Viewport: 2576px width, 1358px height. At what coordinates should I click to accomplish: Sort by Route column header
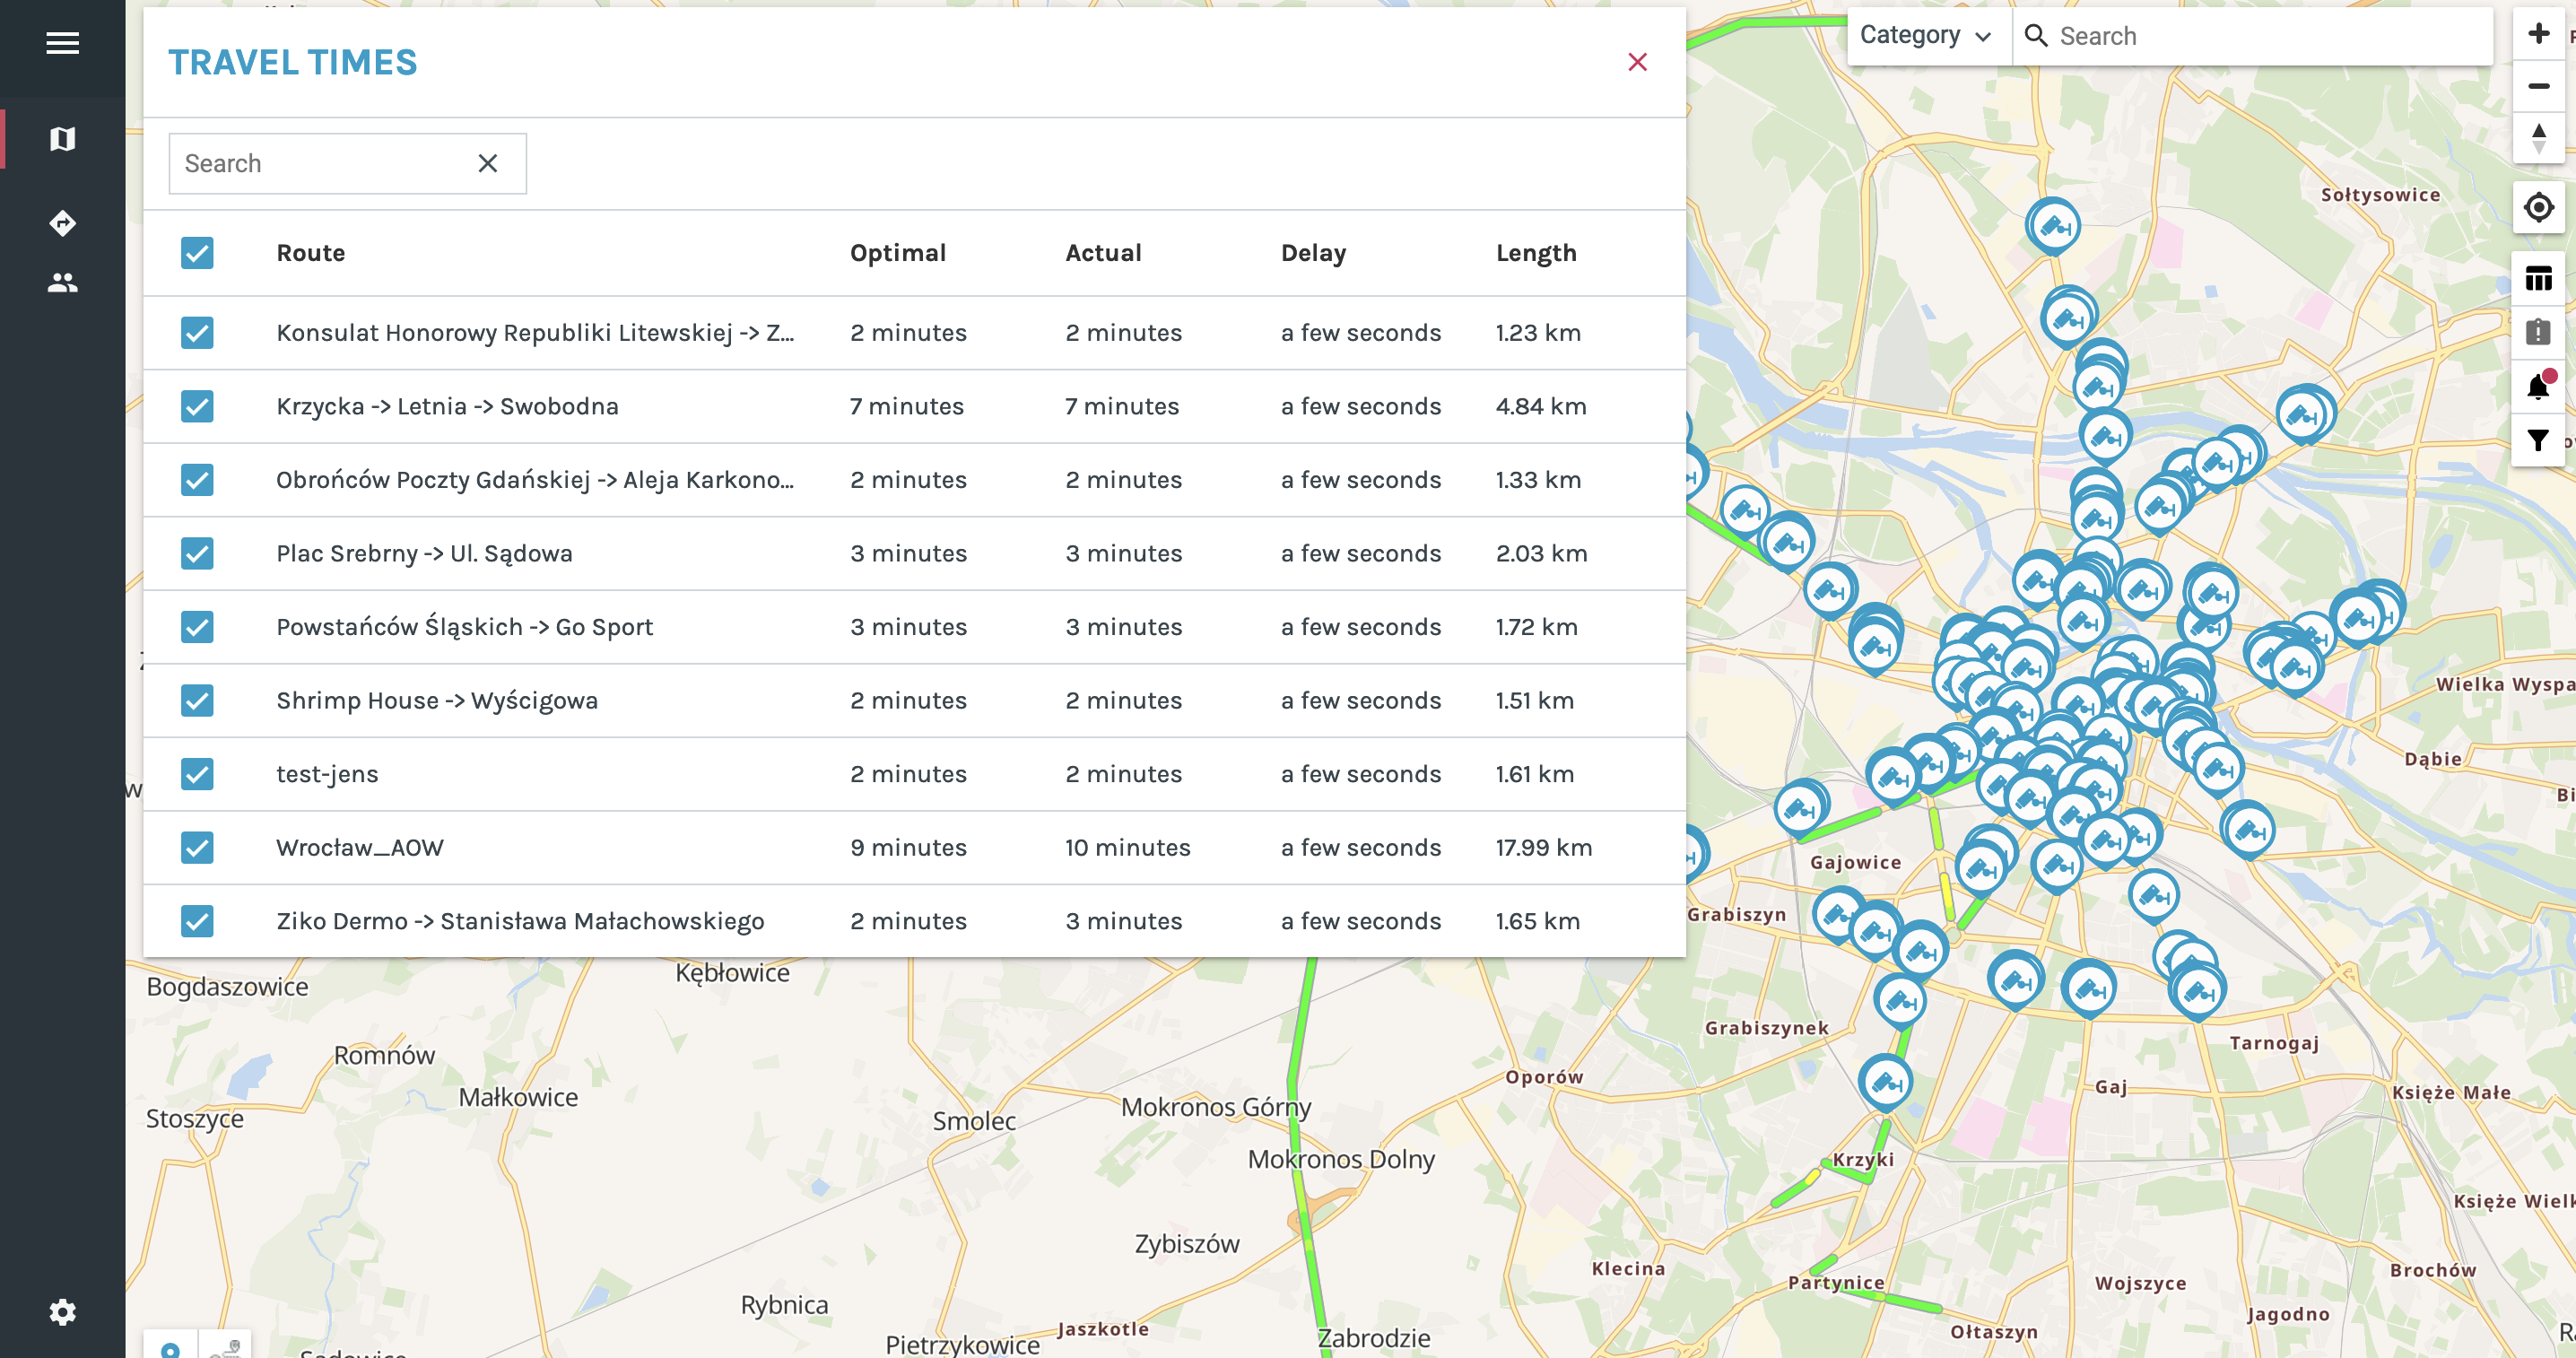[310, 253]
